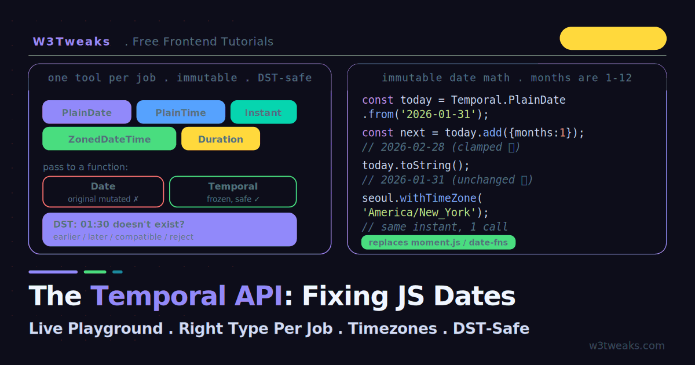
Task: Open the w3tweaks.com footer link
Action: [x=627, y=346]
